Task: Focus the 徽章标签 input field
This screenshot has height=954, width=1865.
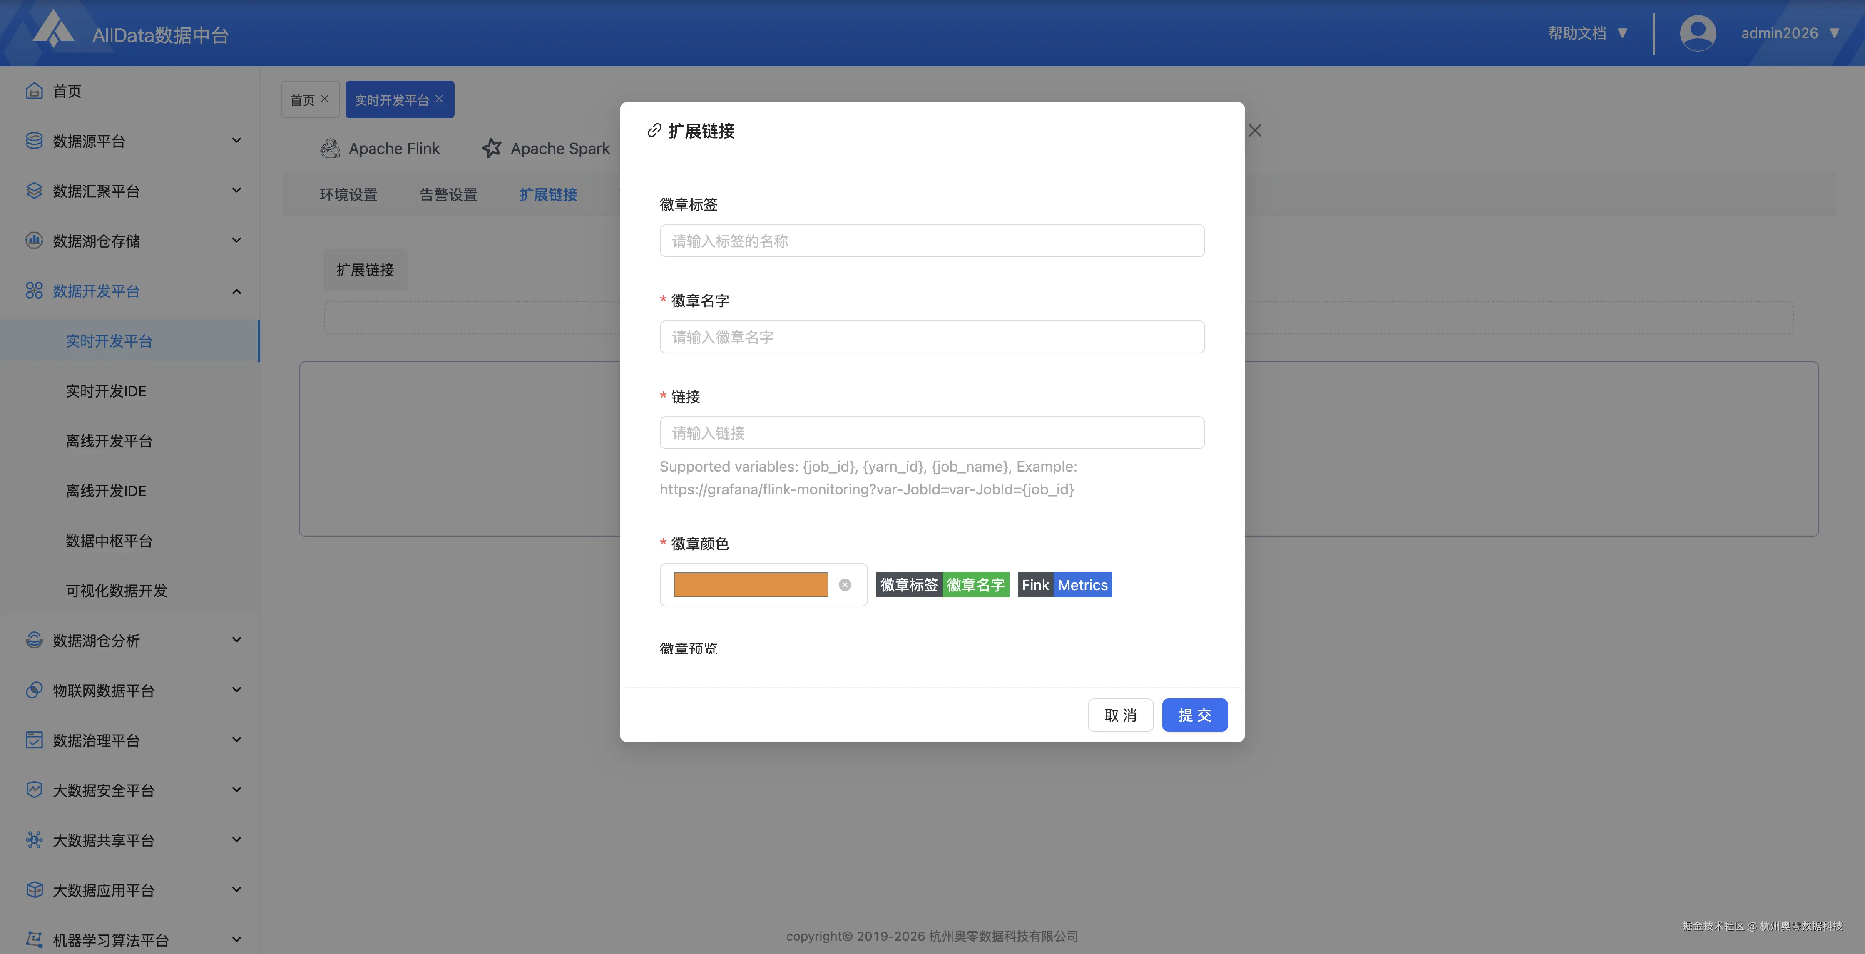Action: pyautogui.click(x=932, y=241)
